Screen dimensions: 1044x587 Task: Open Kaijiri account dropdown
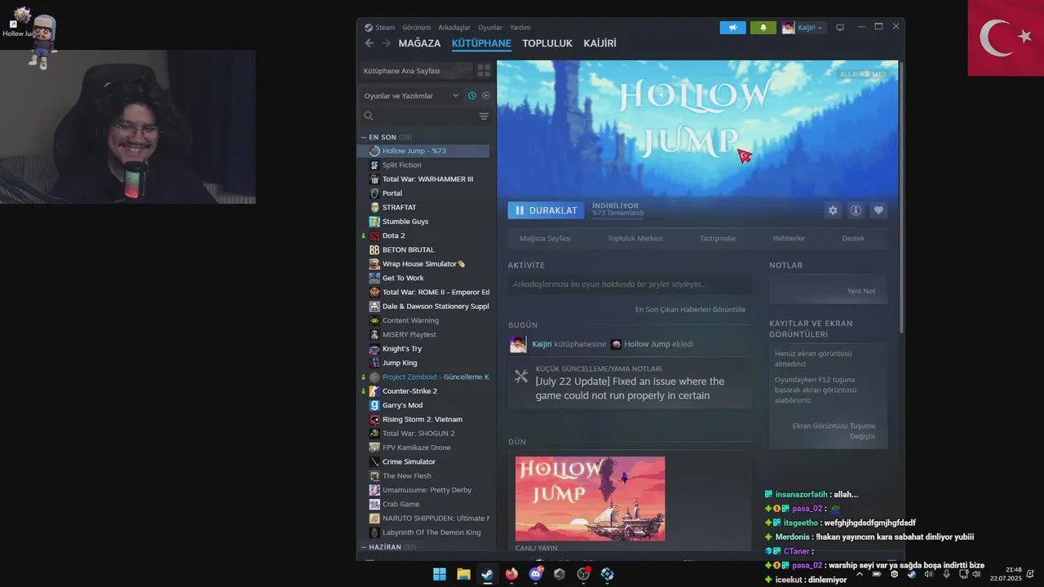point(803,28)
